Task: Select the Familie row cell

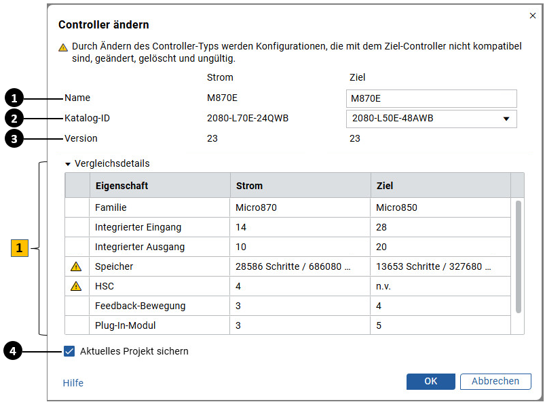Action: click(159, 207)
